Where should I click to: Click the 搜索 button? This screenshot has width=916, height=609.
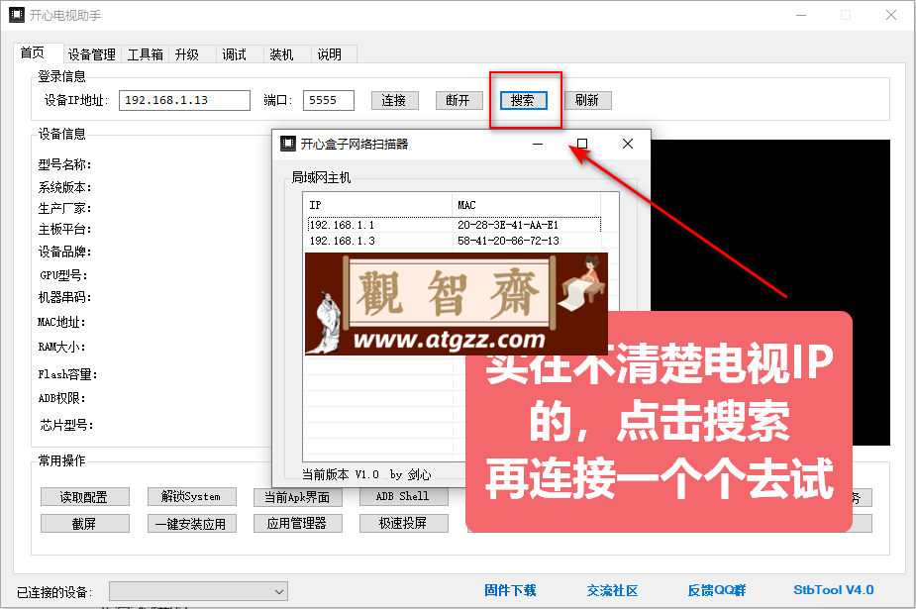tap(524, 100)
